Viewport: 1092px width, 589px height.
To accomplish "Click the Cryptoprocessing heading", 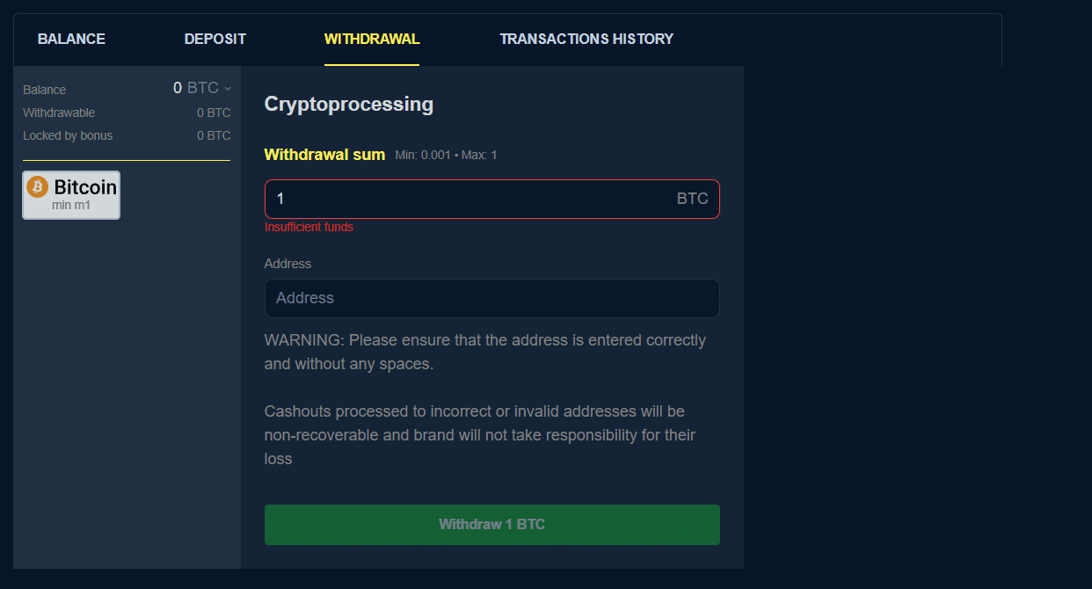I will pos(348,104).
